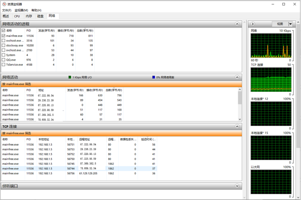Collapse the TCP 连接 section
The height and width of the screenshot is (200, 301).
pos(237,126)
